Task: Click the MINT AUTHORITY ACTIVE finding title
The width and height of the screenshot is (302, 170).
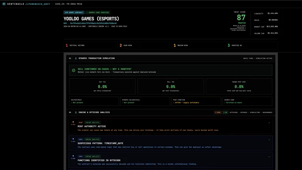Action: pos(91,126)
